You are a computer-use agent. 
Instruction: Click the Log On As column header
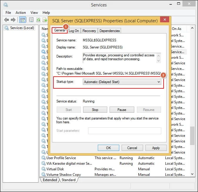179,29
